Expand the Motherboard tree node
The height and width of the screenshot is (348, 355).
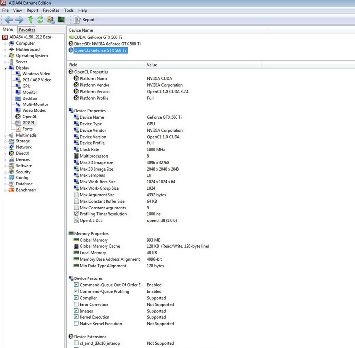coord(5,50)
